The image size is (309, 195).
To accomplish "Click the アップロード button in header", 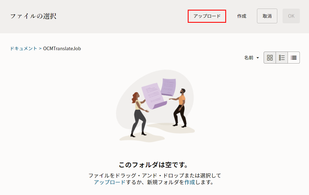I will pos(207,16).
